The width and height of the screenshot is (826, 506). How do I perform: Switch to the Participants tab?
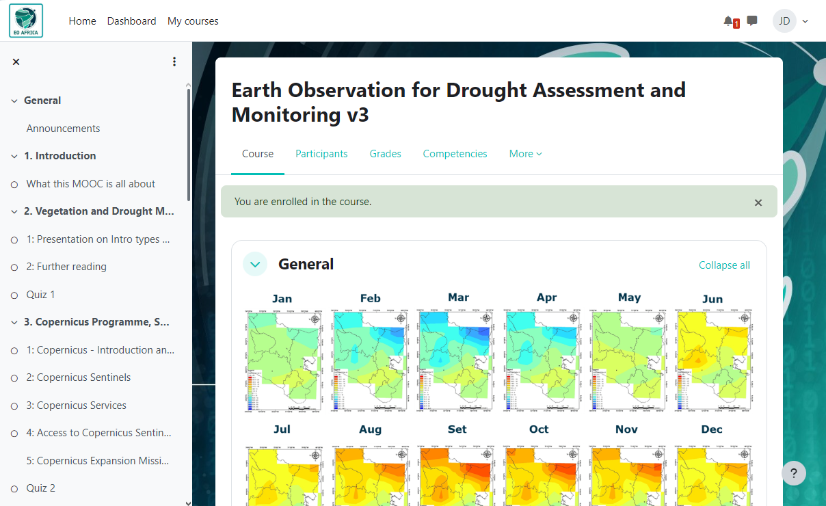tap(321, 154)
